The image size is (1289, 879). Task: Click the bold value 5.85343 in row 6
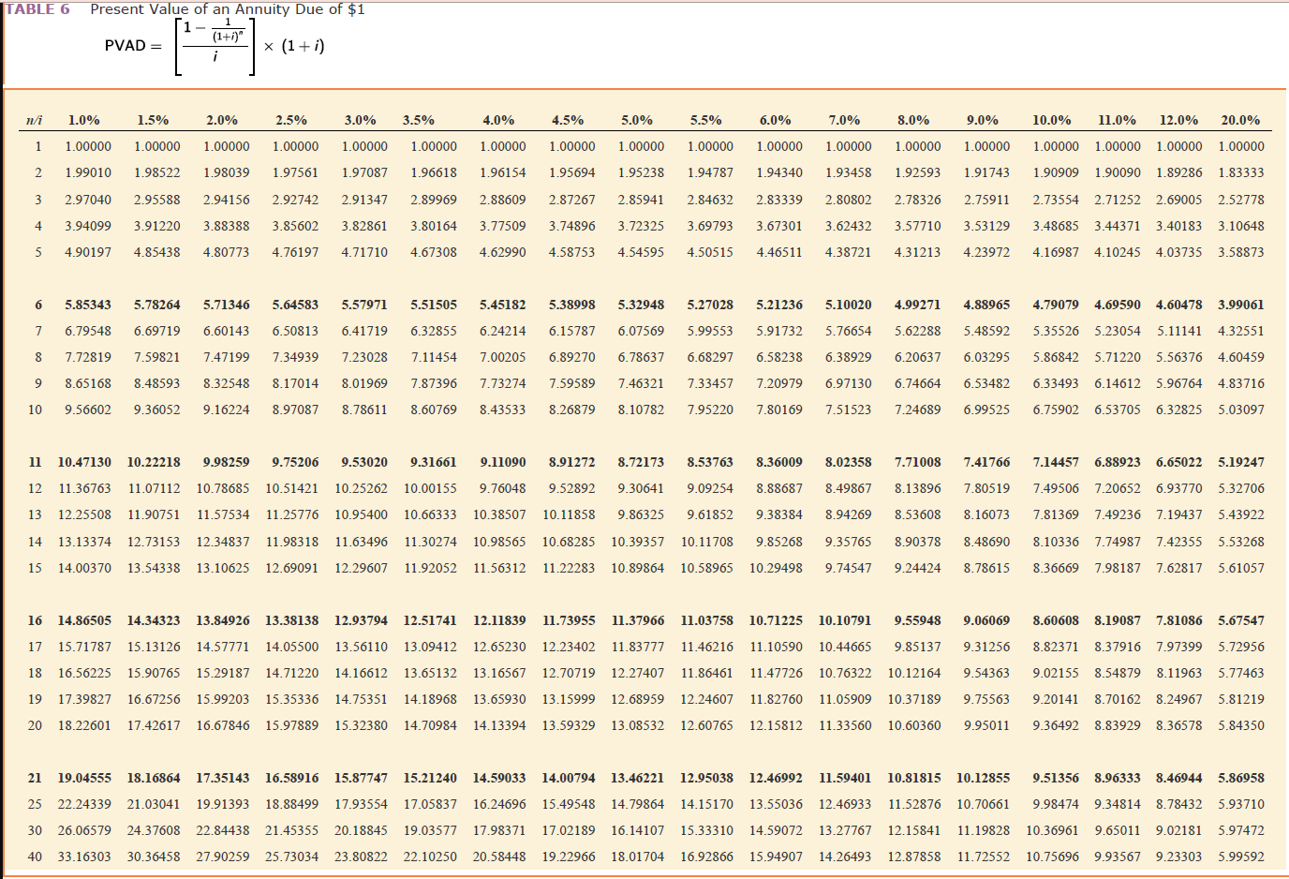88,305
